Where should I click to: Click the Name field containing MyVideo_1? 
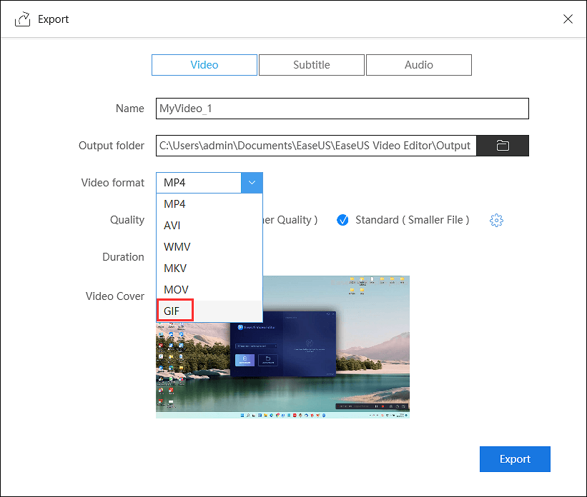[x=342, y=109]
